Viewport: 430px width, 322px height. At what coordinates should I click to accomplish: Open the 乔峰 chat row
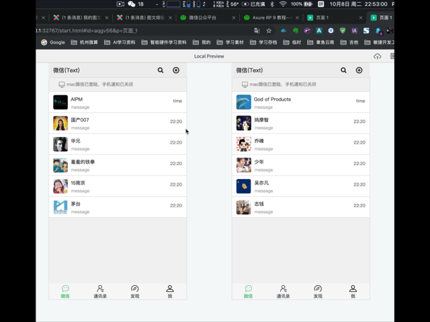[301, 144]
